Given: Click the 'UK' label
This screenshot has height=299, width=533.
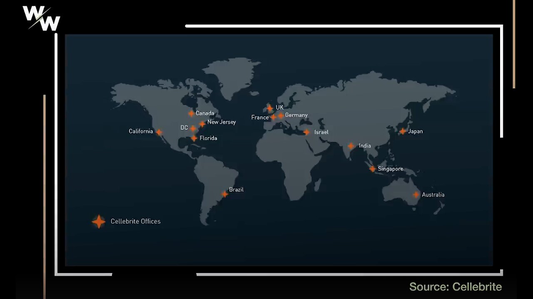Looking at the screenshot, I should pyautogui.click(x=279, y=108).
